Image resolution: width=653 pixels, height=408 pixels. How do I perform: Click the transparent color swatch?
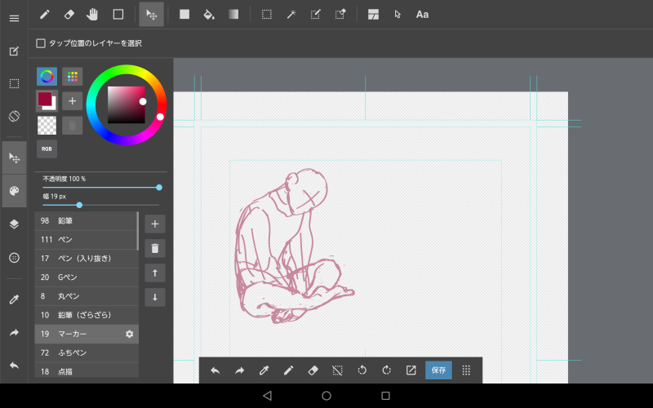pos(47,125)
